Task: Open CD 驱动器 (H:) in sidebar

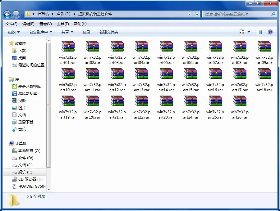Action: tap(28, 179)
